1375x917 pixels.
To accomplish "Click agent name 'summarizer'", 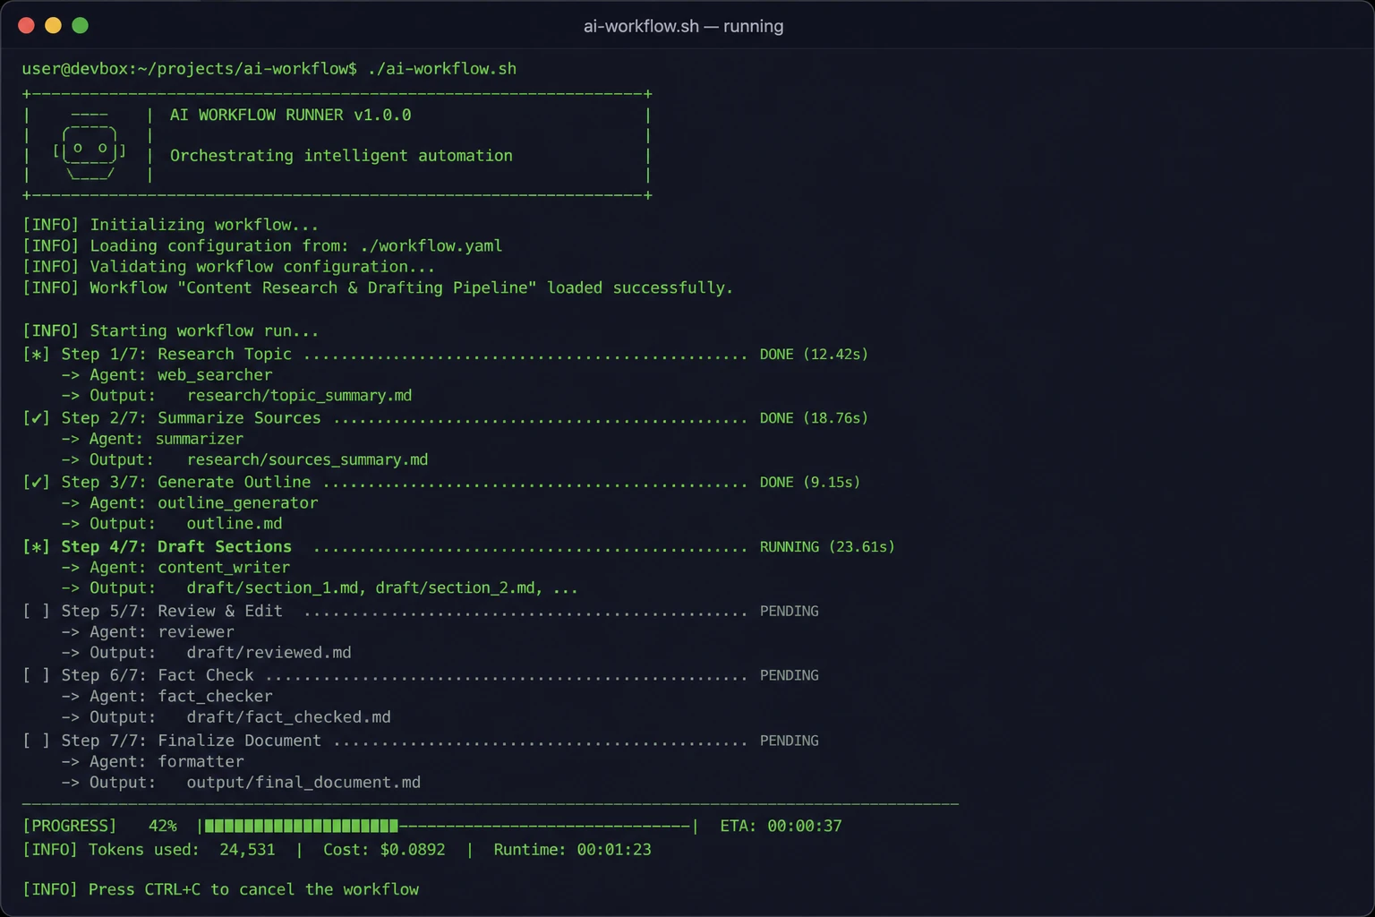I will pyautogui.click(x=200, y=440).
